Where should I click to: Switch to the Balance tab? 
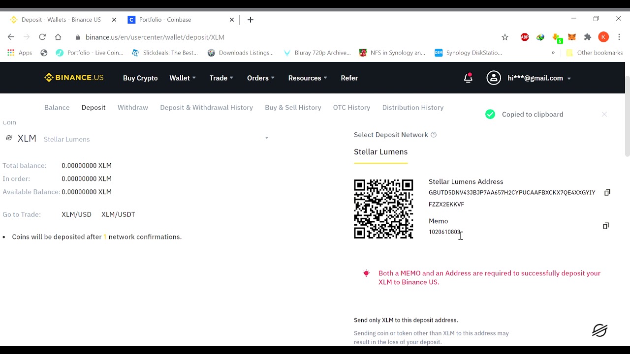[57, 107]
